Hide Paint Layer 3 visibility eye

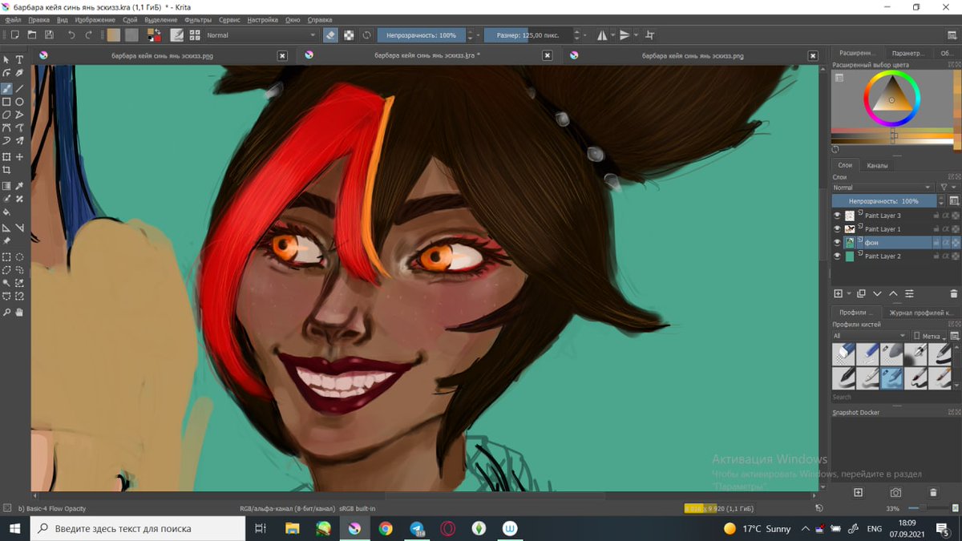coord(838,216)
